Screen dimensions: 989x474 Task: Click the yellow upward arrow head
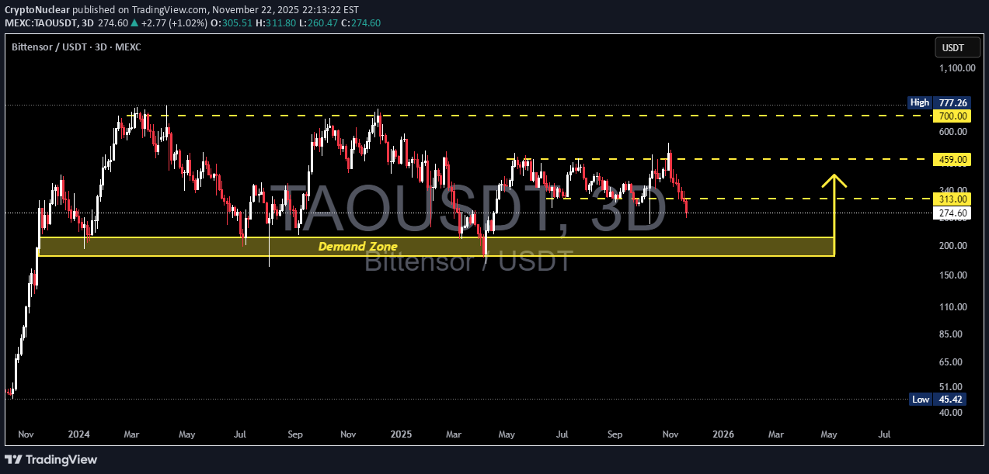pos(834,182)
